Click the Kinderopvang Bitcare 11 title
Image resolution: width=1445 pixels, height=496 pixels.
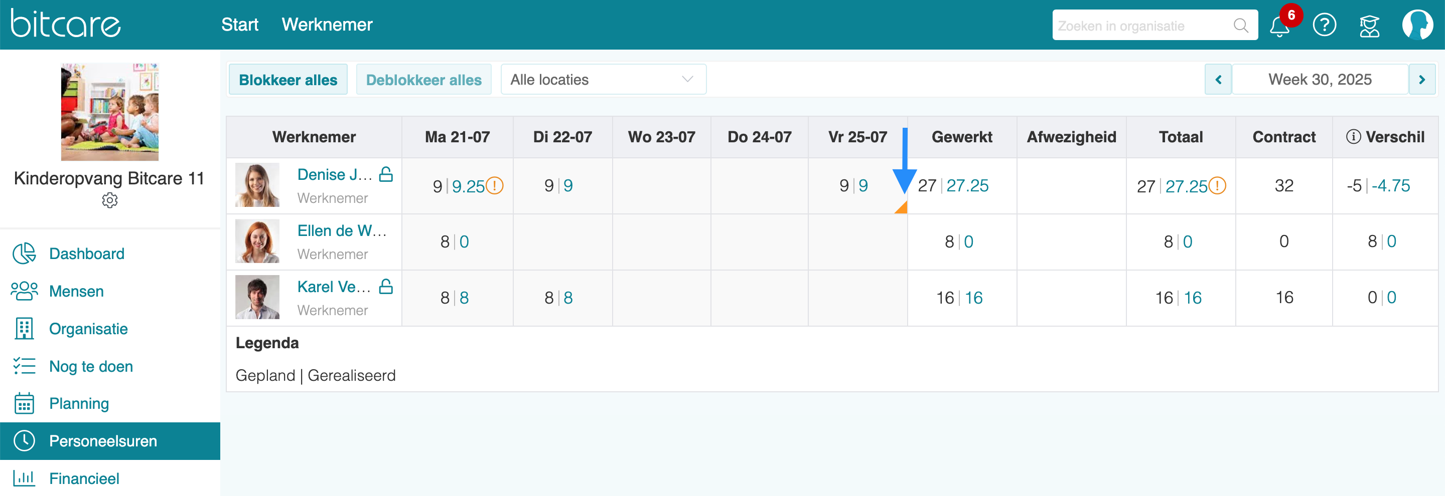[x=109, y=178]
